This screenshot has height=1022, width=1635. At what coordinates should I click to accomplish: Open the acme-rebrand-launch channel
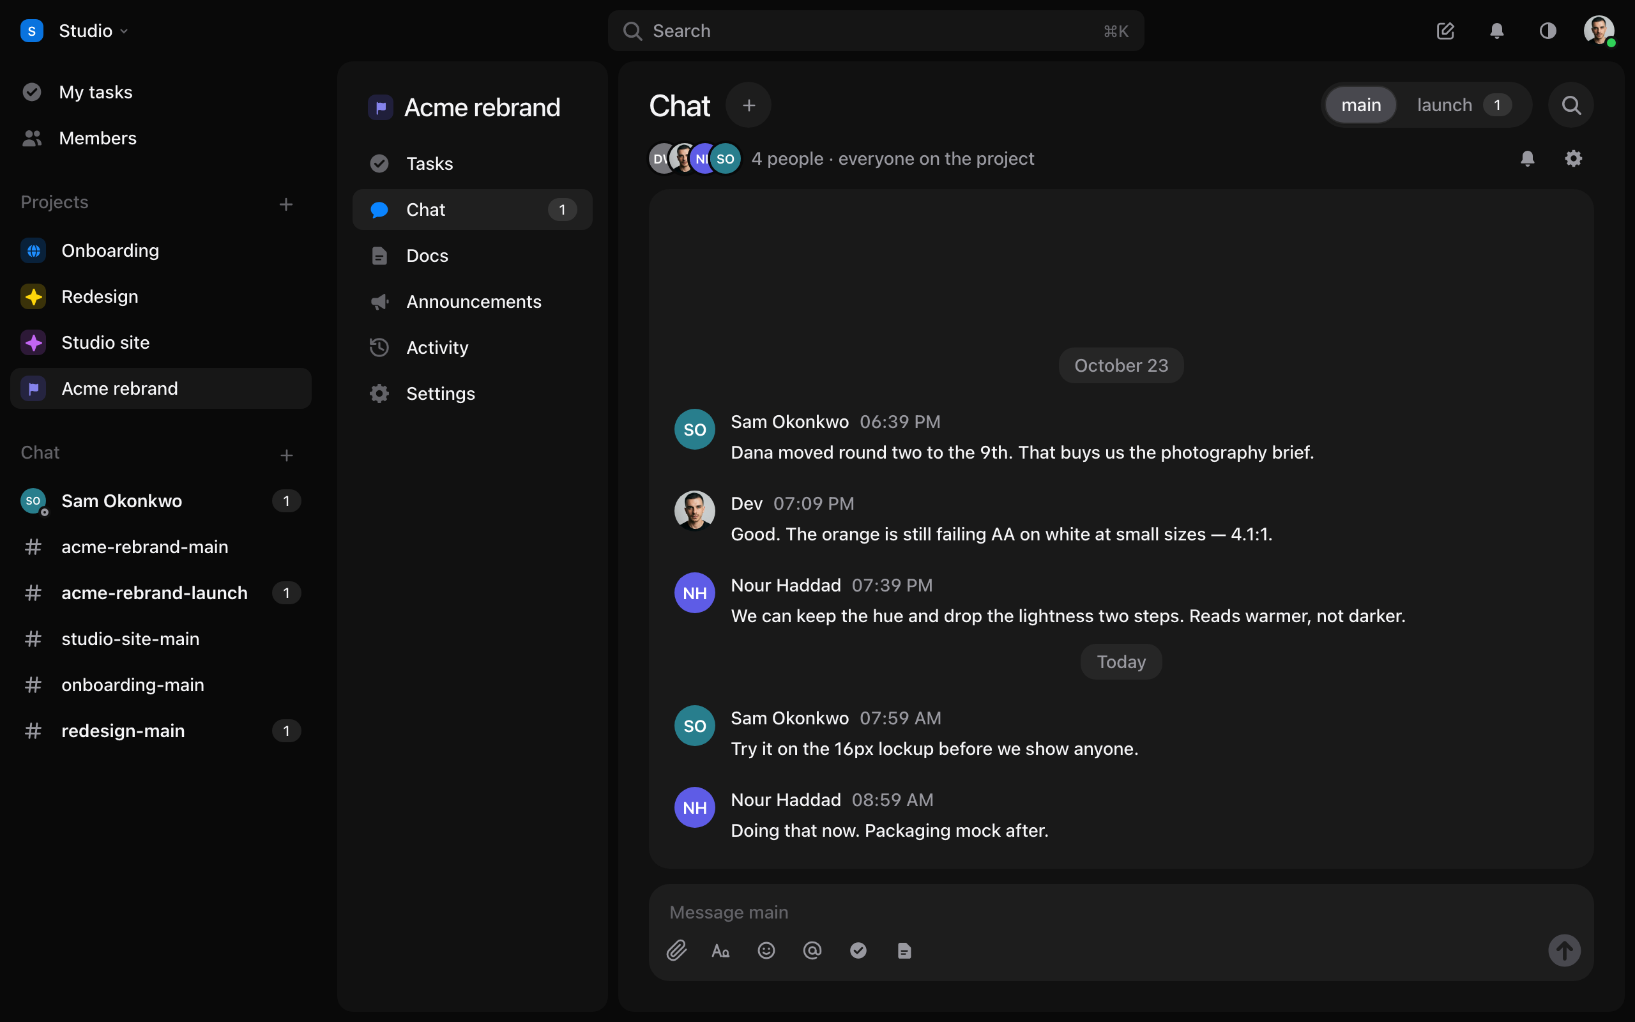coord(161,593)
